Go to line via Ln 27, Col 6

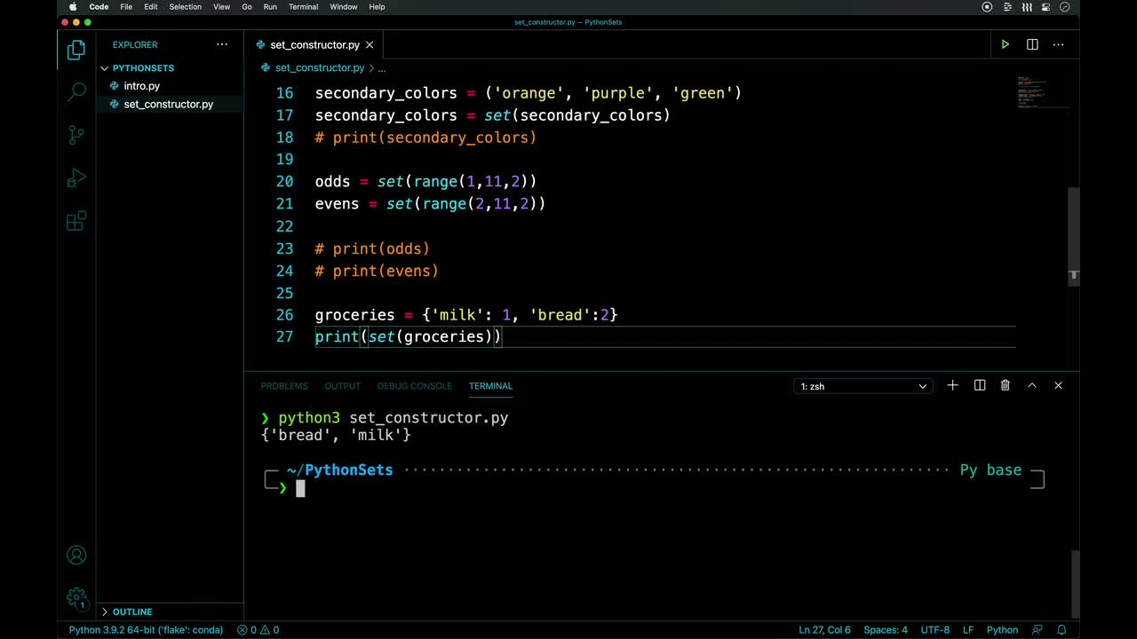tap(824, 629)
